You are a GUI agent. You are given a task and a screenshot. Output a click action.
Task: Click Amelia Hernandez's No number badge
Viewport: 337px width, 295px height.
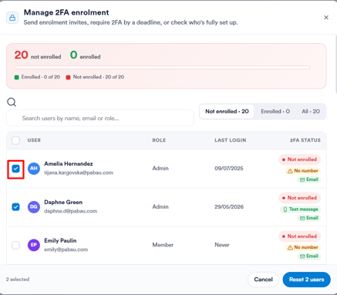pyautogui.click(x=303, y=171)
